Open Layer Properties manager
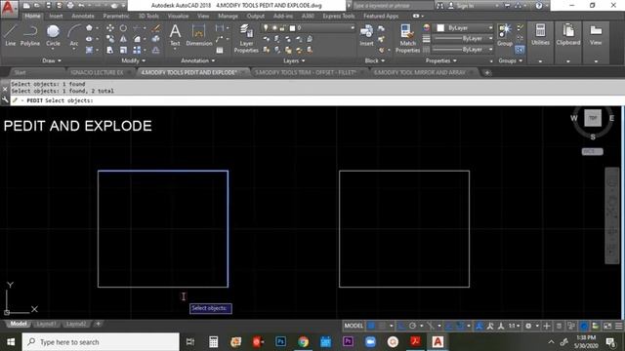 (246, 39)
